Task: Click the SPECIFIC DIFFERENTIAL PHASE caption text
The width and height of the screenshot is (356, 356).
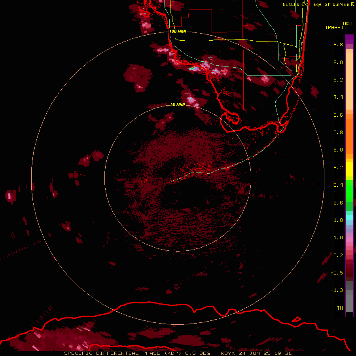Action: pyautogui.click(x=113, y=353)
